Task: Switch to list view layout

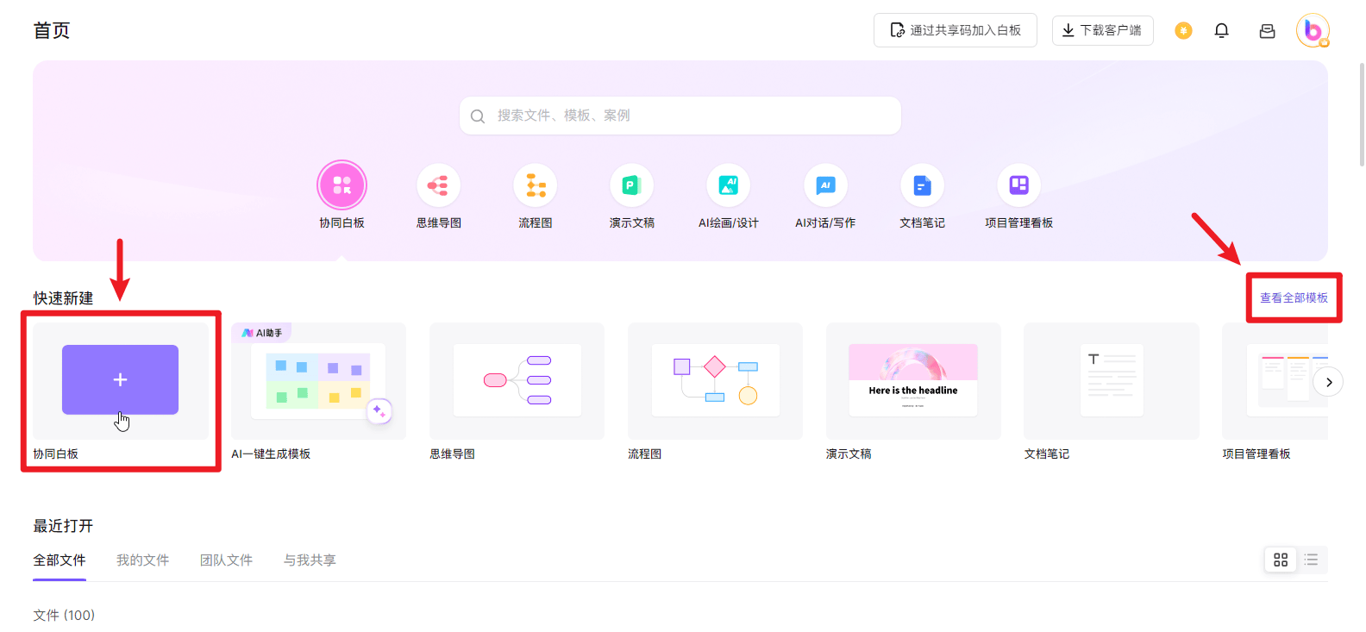Action: tap(1311, 560)
